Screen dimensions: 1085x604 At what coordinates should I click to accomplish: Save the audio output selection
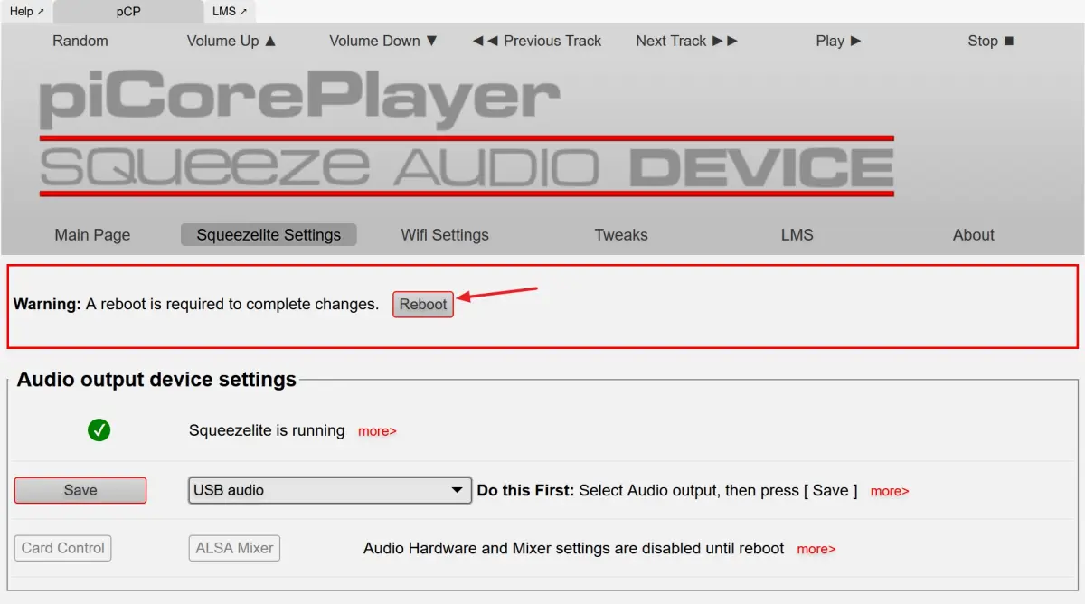pyautogui.click(x=80, y=490)
